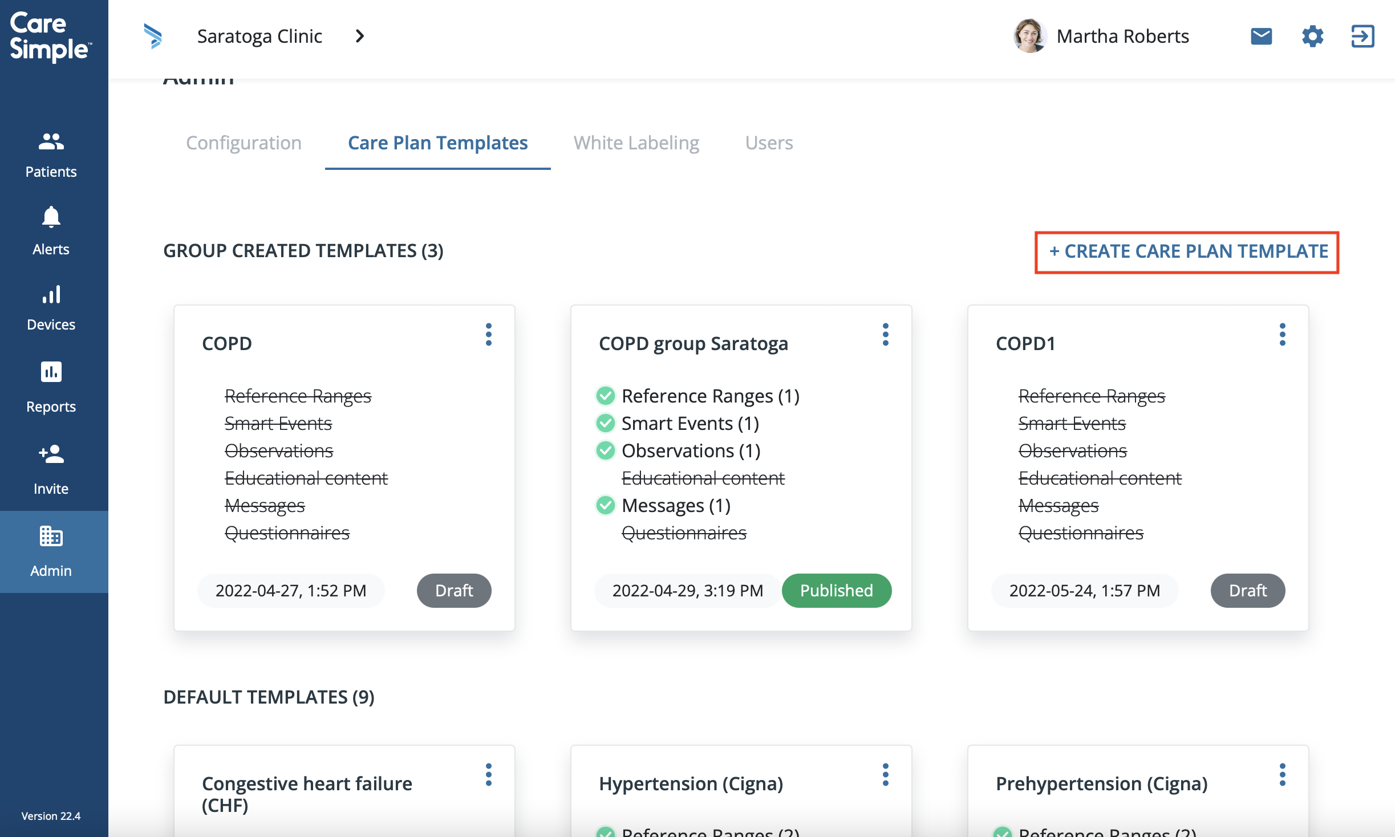The width and height of the screenshot is (1395, 837).
Task: Open three-dot menu on COPD1 card
Action: (x=1282, y=335)
